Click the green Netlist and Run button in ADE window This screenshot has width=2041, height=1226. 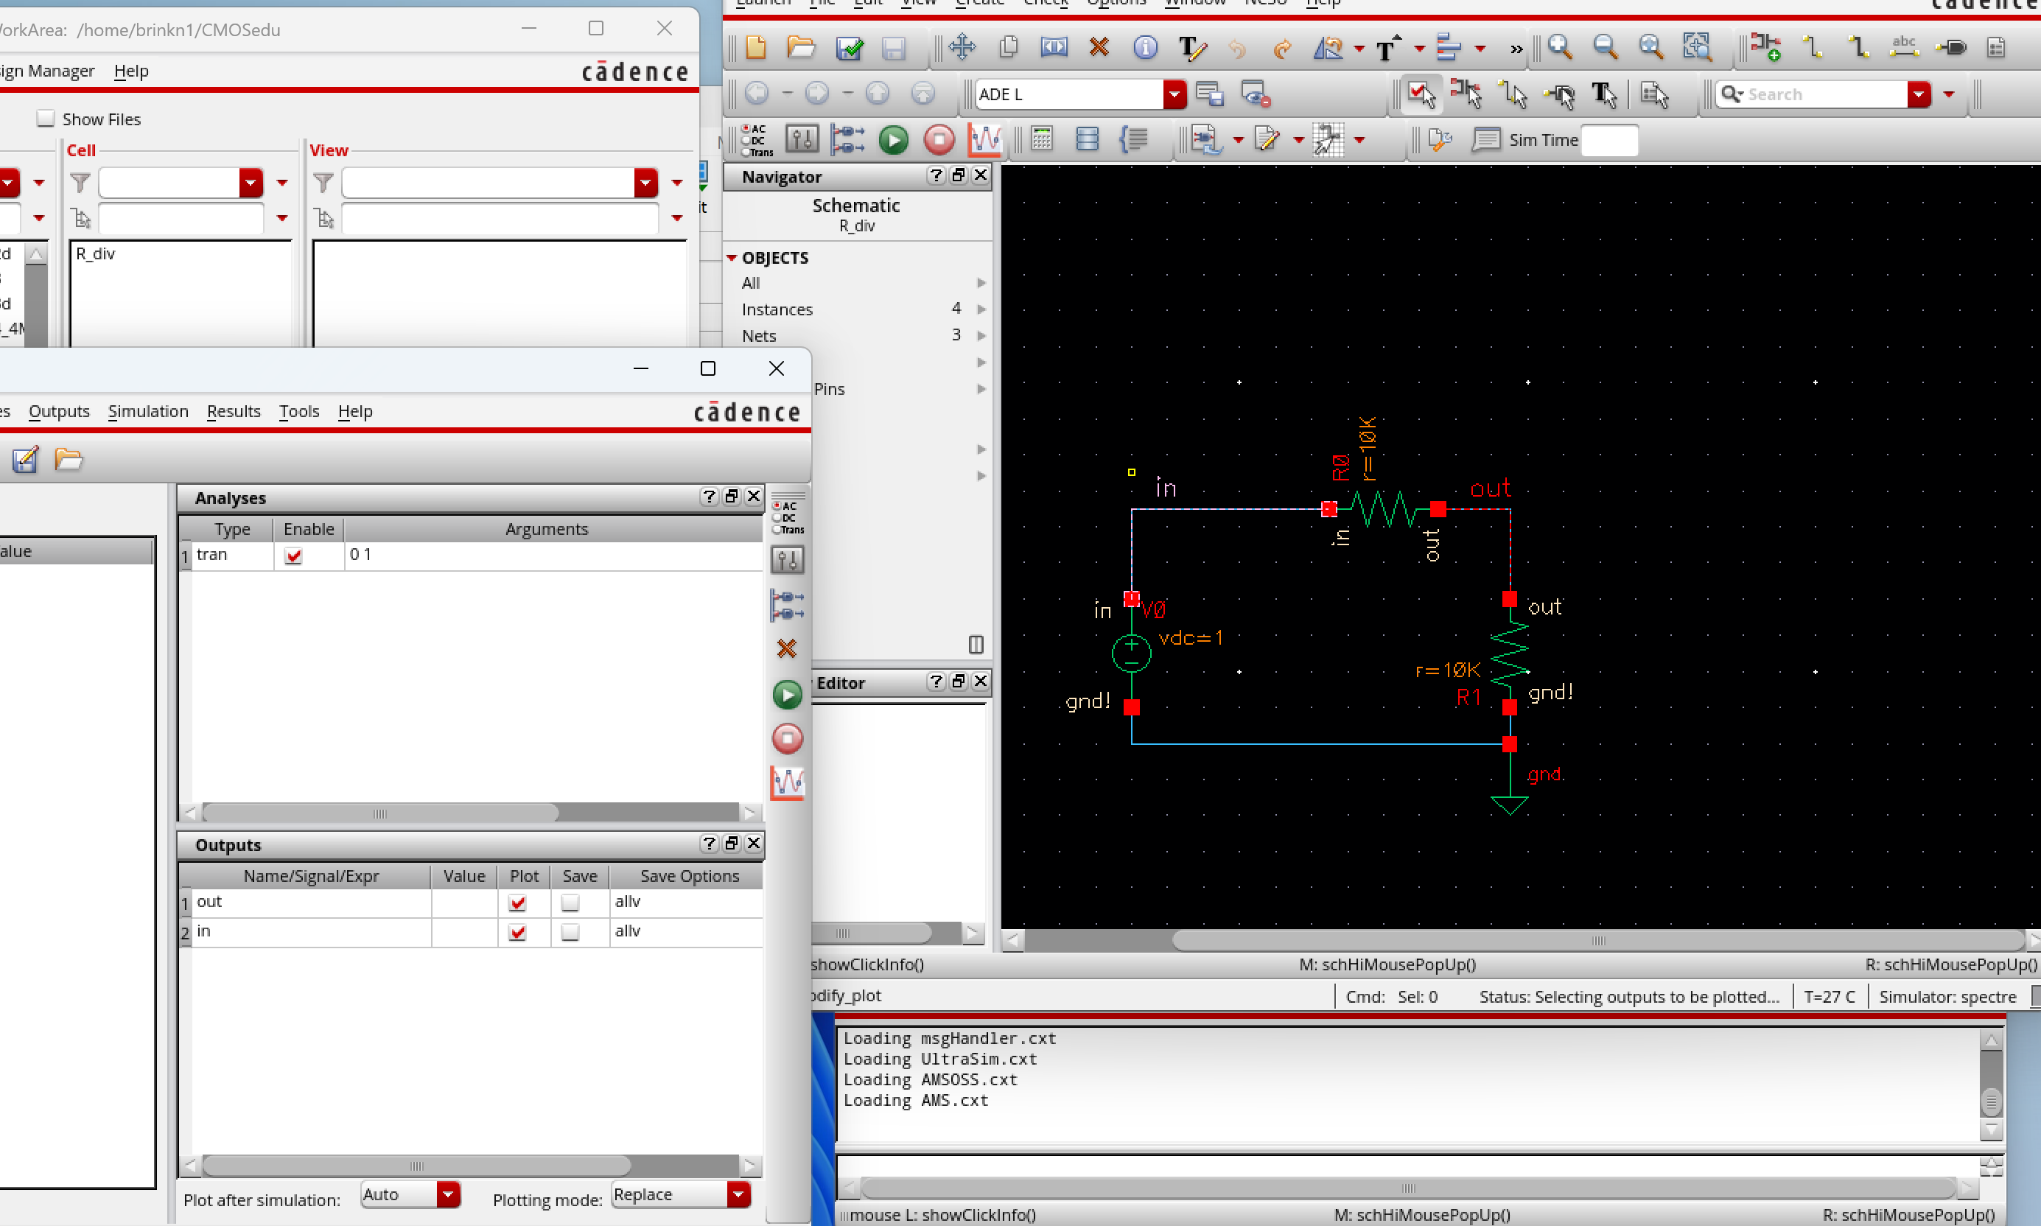pos(786,695)
